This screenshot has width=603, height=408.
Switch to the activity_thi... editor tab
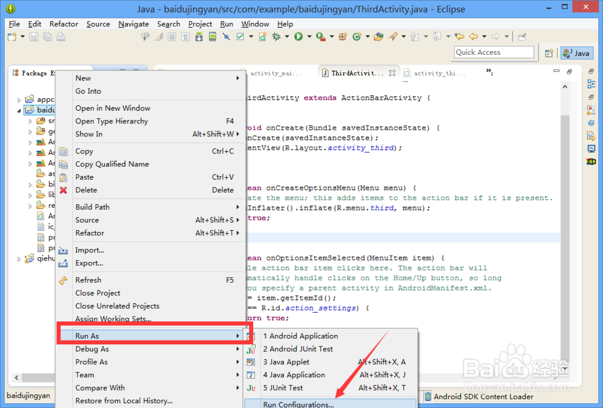pos(435,73)
